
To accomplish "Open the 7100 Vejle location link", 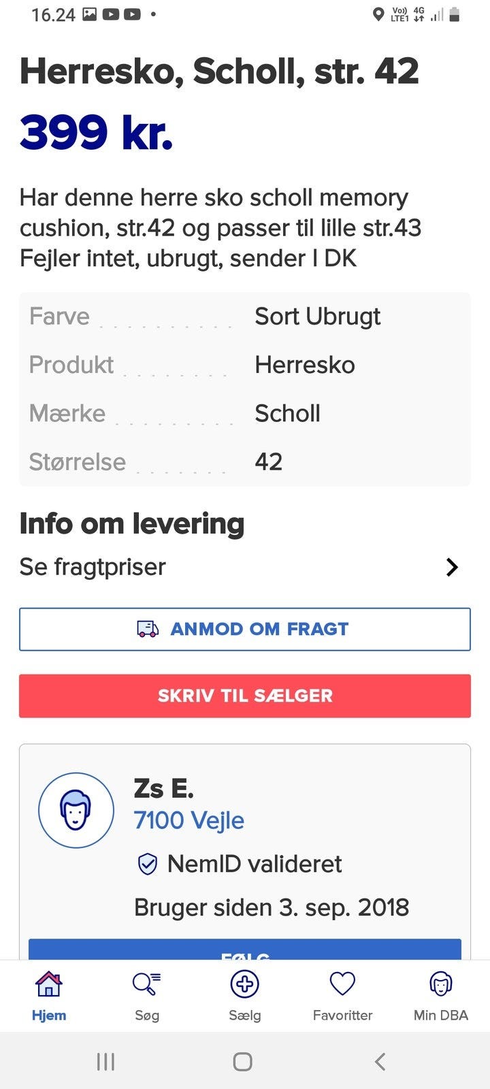I will coord(189,820).
